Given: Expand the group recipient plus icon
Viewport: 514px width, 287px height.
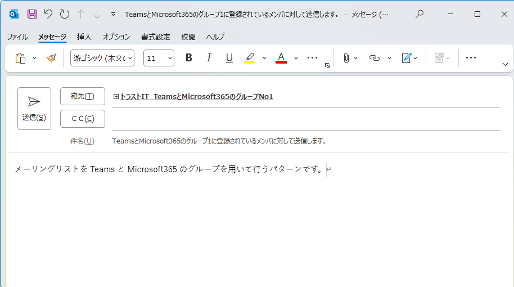Looking at the screenshot, I should click(116, 97).
